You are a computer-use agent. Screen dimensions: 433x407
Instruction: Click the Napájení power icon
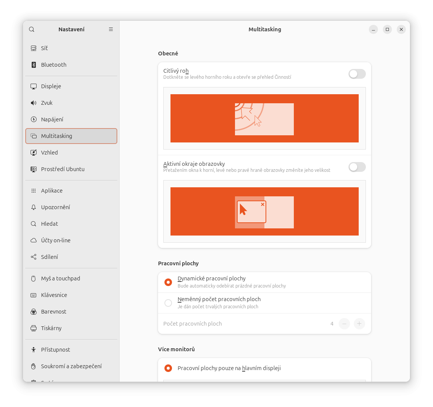pos(34,119)
